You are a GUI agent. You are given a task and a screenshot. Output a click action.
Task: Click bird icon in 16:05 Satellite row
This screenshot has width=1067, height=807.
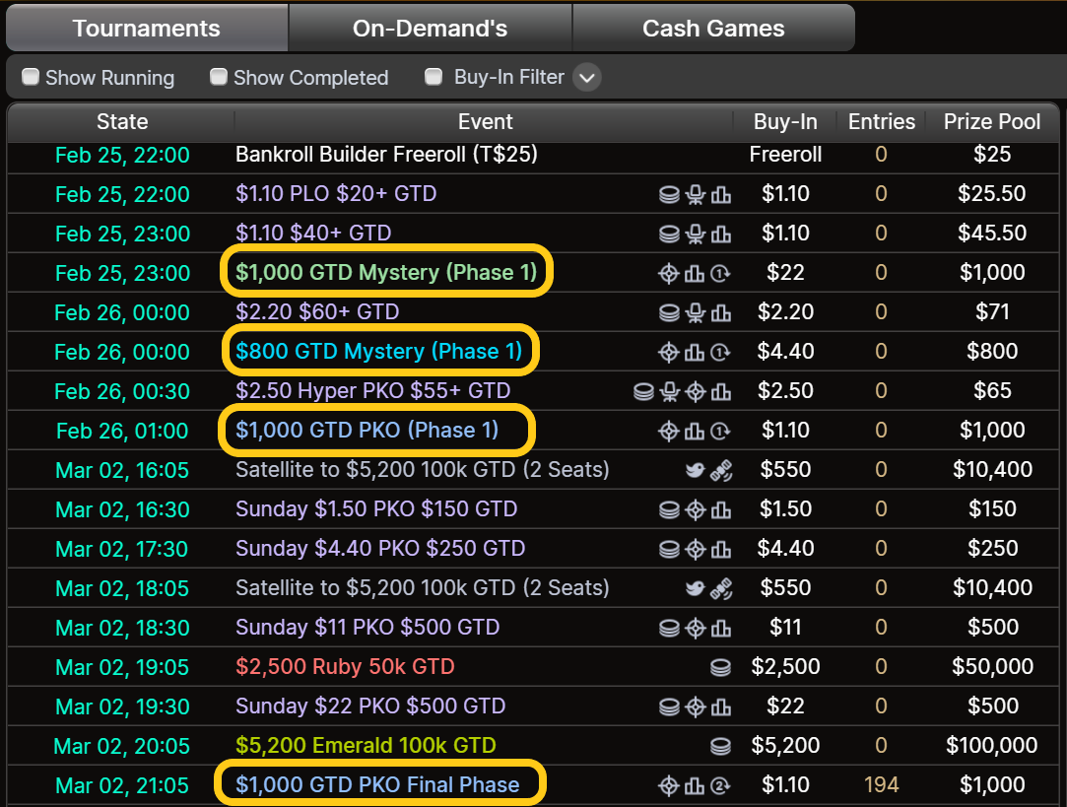click(x=695, y=470)
